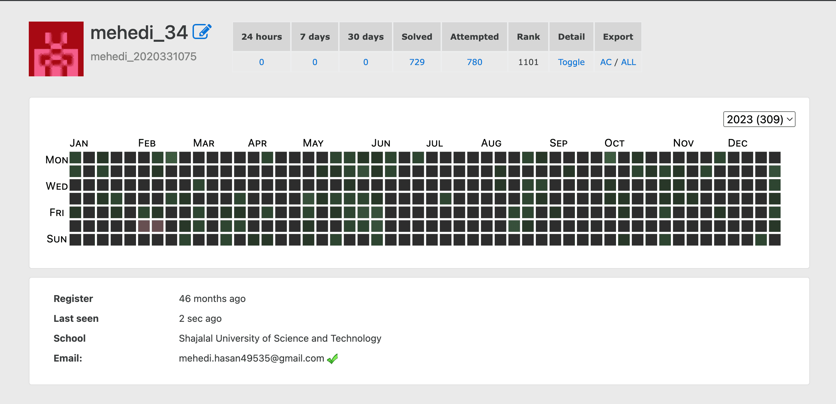Click the Solved column header
This screenshot has height=404, width=836.
pos(417,37)
